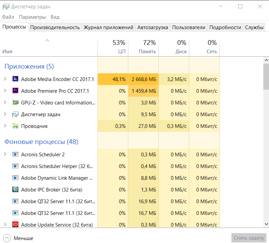
Task: Click the scrollbar down arrow
Action: pyautogui.click(x=266, y=224)
